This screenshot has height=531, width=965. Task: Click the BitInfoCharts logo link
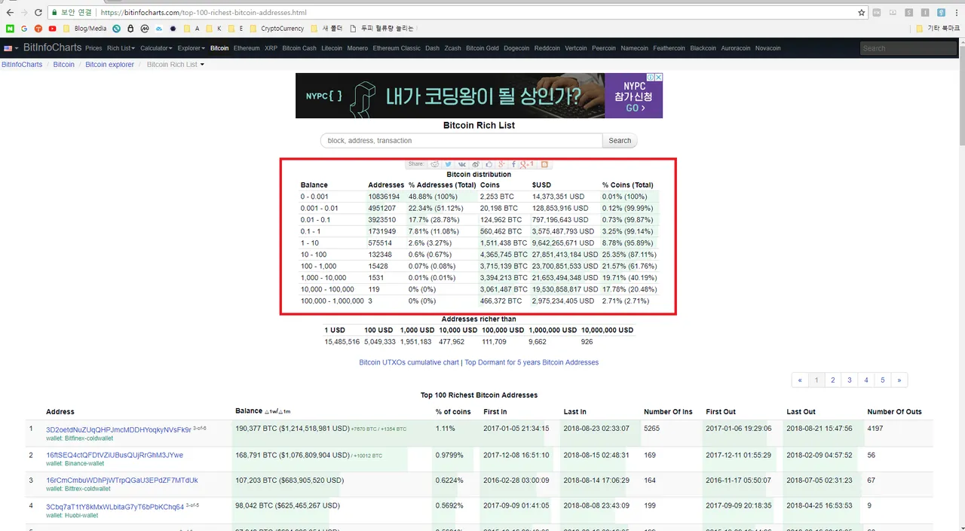52,47
